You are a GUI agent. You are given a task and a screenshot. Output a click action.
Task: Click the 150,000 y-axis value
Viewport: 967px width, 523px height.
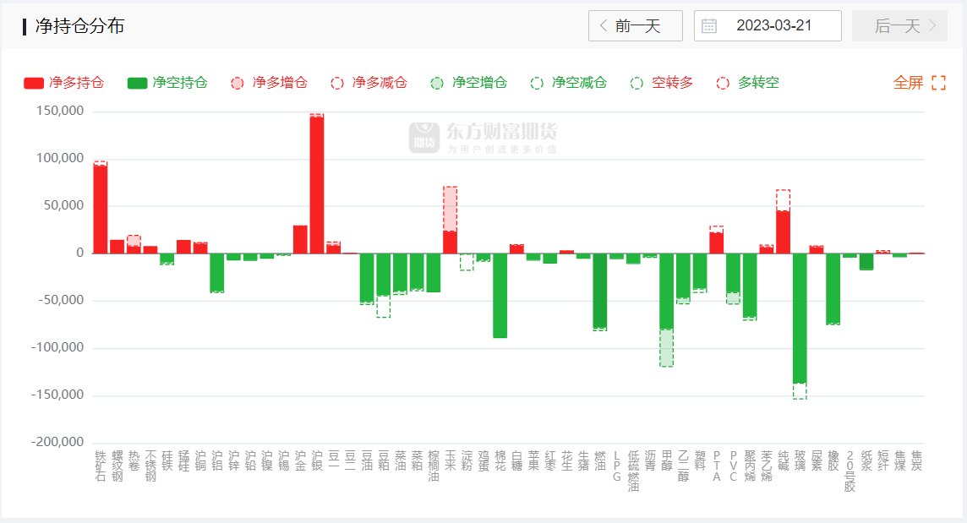click(x=60, y=111)
